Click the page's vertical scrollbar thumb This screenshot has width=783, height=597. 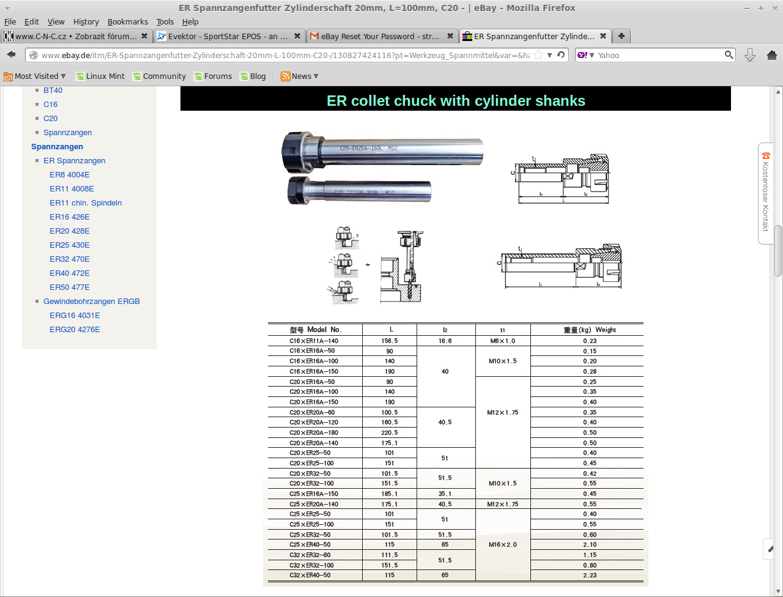[778, 251]
